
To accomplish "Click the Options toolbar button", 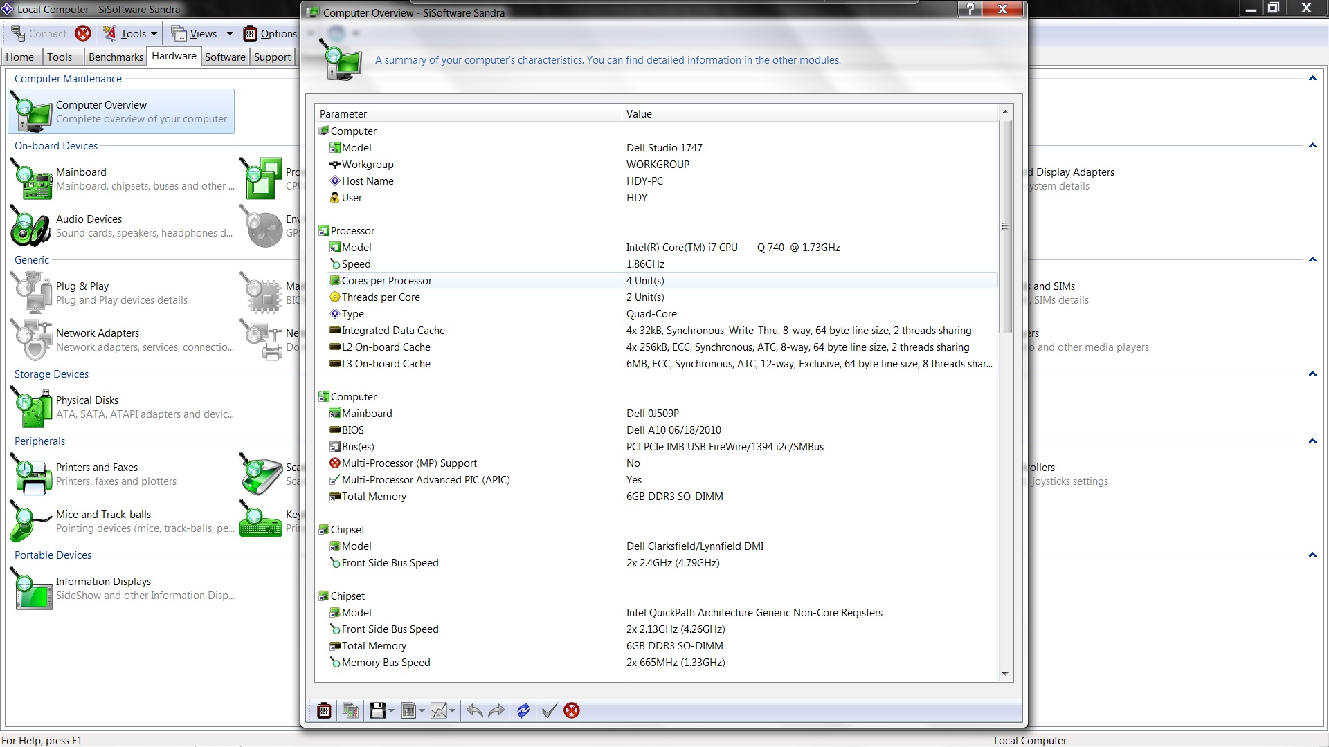I will click(x=271, y=33).
